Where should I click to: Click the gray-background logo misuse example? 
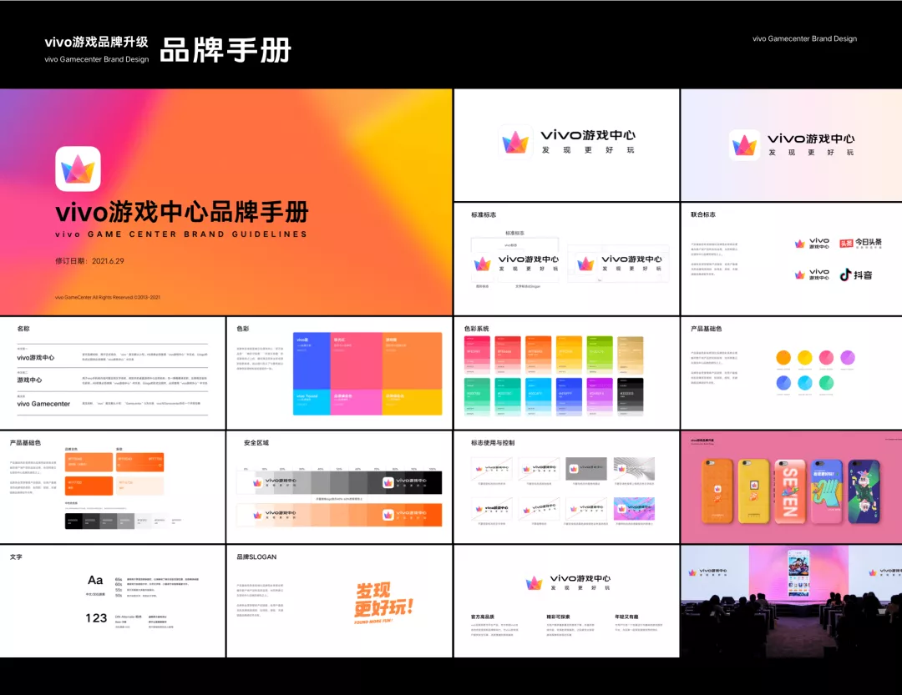click(585, 469)
